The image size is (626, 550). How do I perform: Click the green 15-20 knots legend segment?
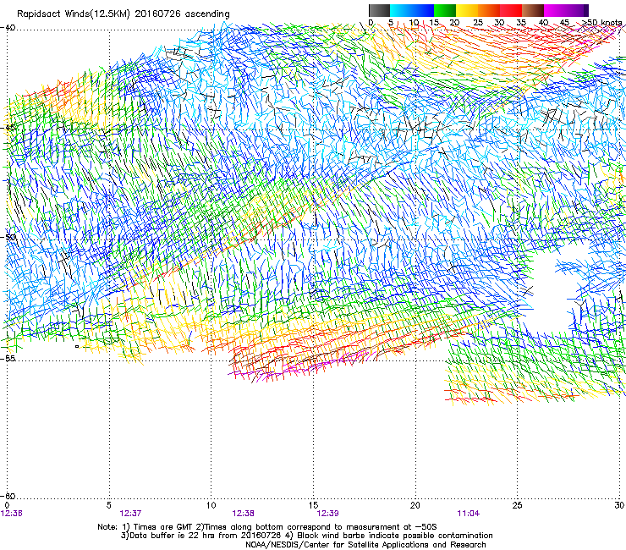[x=445, y=10]
